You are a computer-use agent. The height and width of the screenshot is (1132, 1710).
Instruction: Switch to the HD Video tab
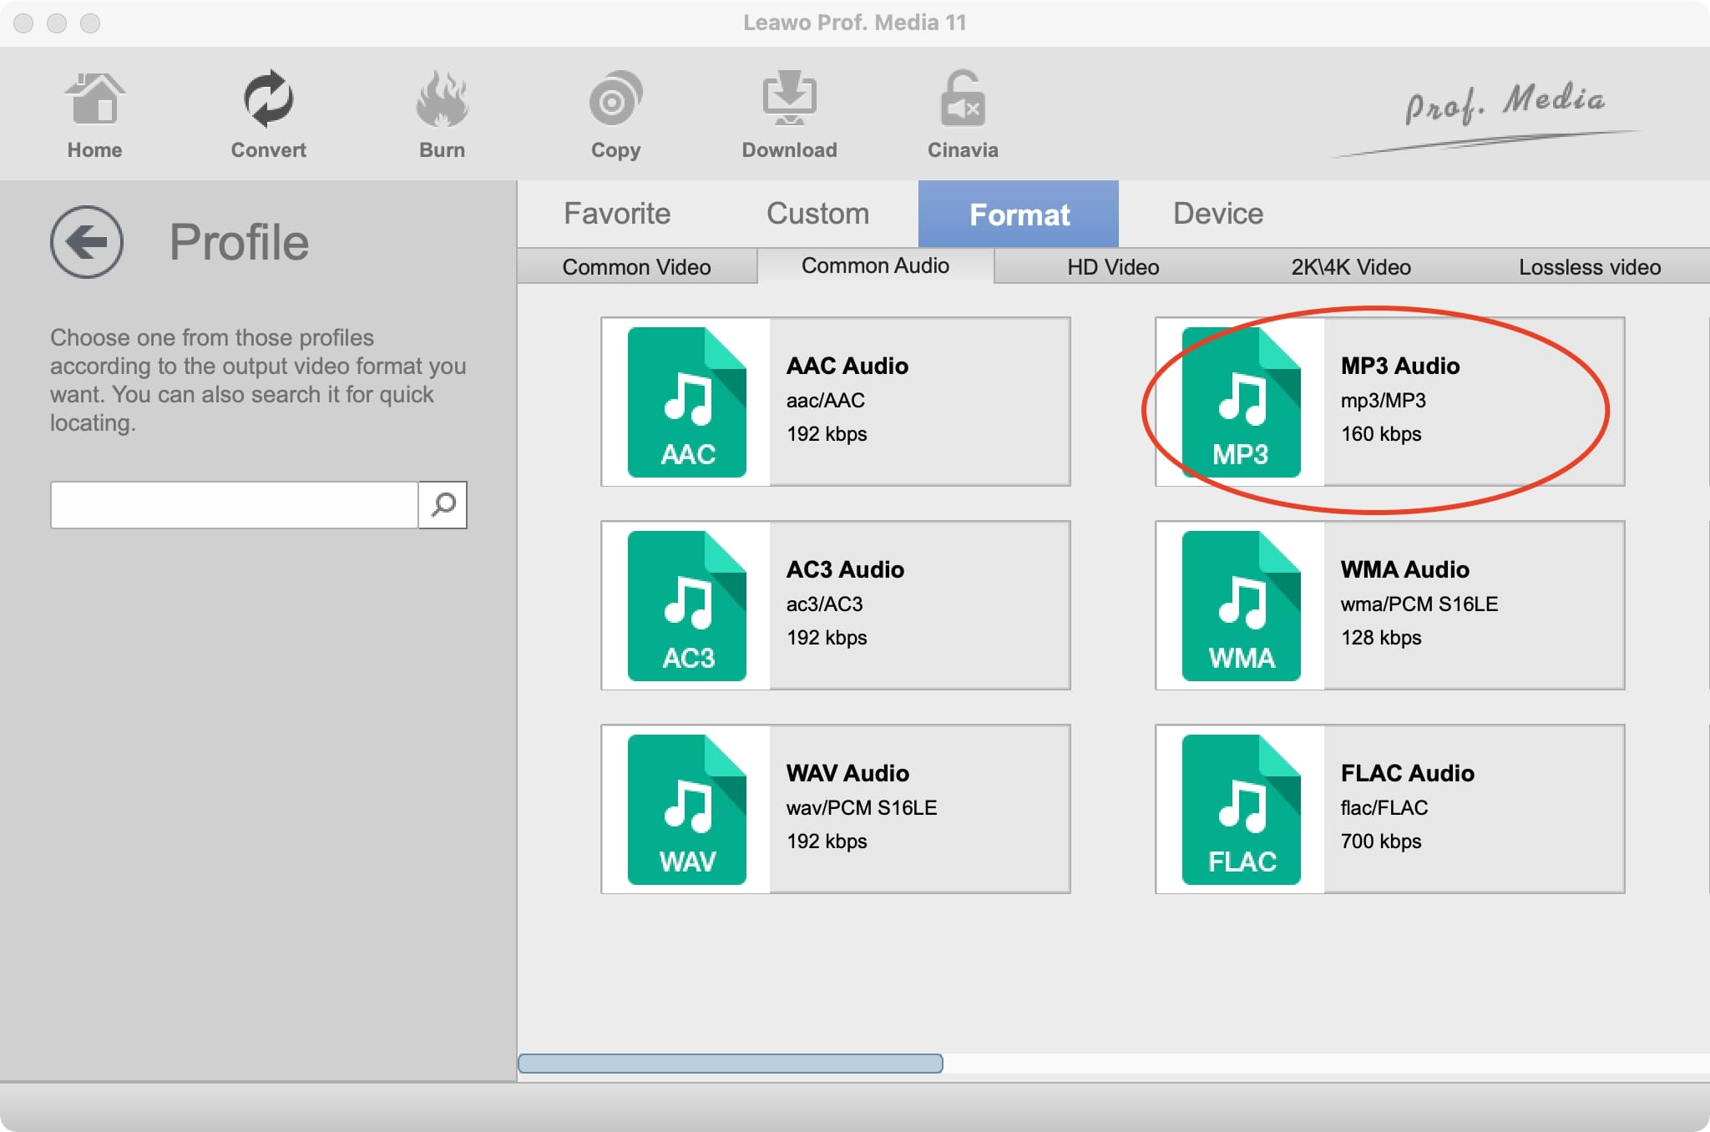[1113, 267]
